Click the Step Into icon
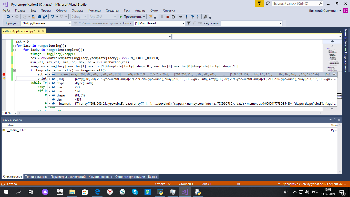Viewport: 350px width, 197px height. 187,17
